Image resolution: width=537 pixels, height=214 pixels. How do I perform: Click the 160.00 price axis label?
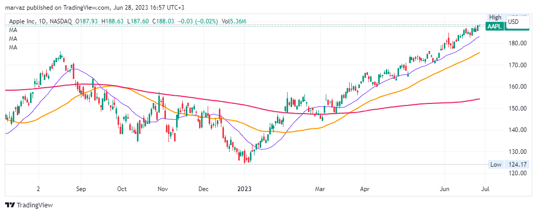(x=517, y=87)
